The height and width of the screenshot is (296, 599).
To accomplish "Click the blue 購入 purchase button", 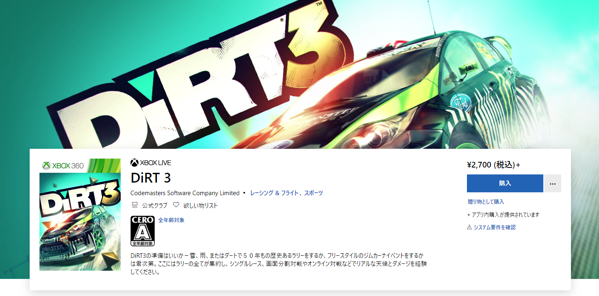I will point(505,183).
